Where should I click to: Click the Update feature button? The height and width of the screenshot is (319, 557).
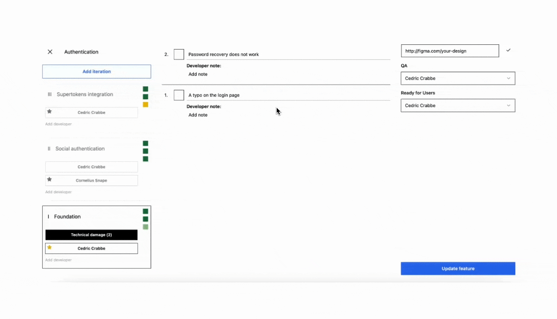pyautogui.click(x=458, y=268)
